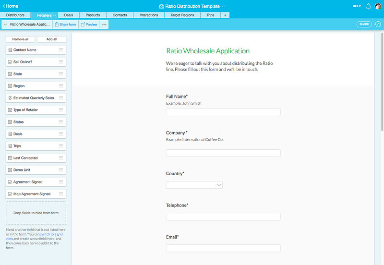Screen dimensions: 384x265
Task: Click the Last Contacted date icon
Action: pos(10,158)
